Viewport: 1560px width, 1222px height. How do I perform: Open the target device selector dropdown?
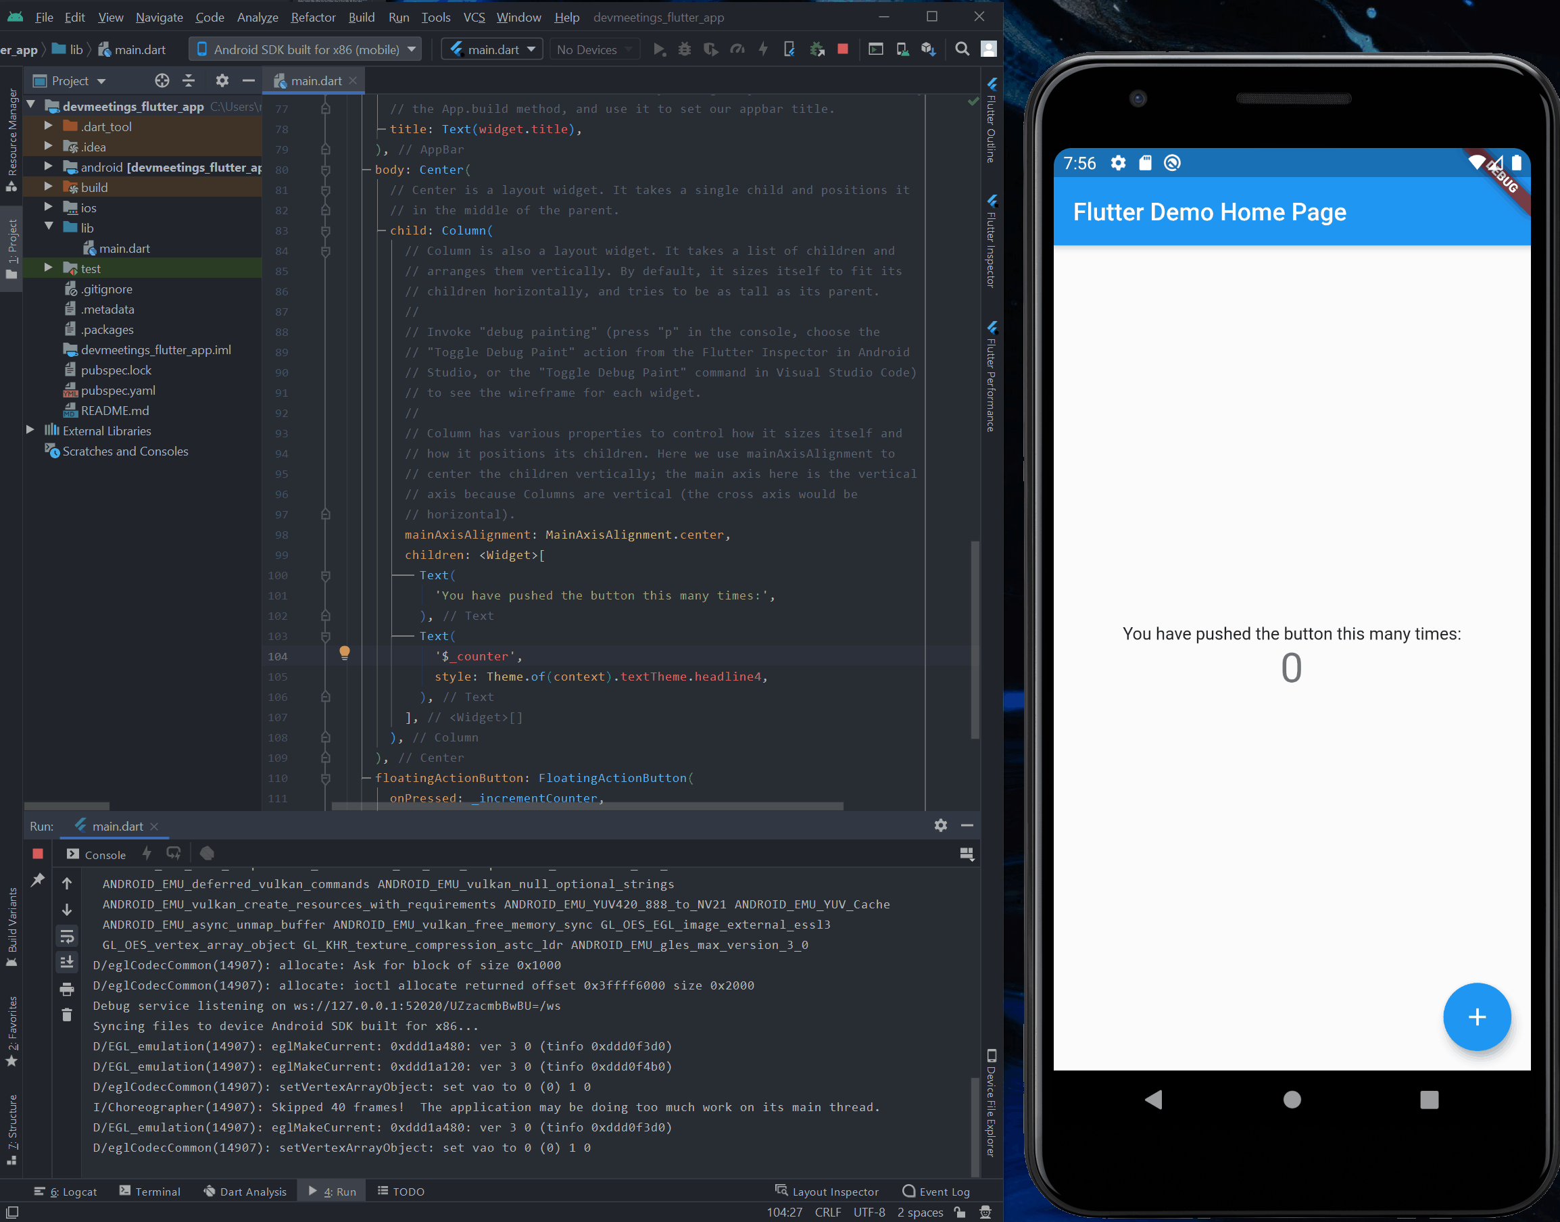306,49
